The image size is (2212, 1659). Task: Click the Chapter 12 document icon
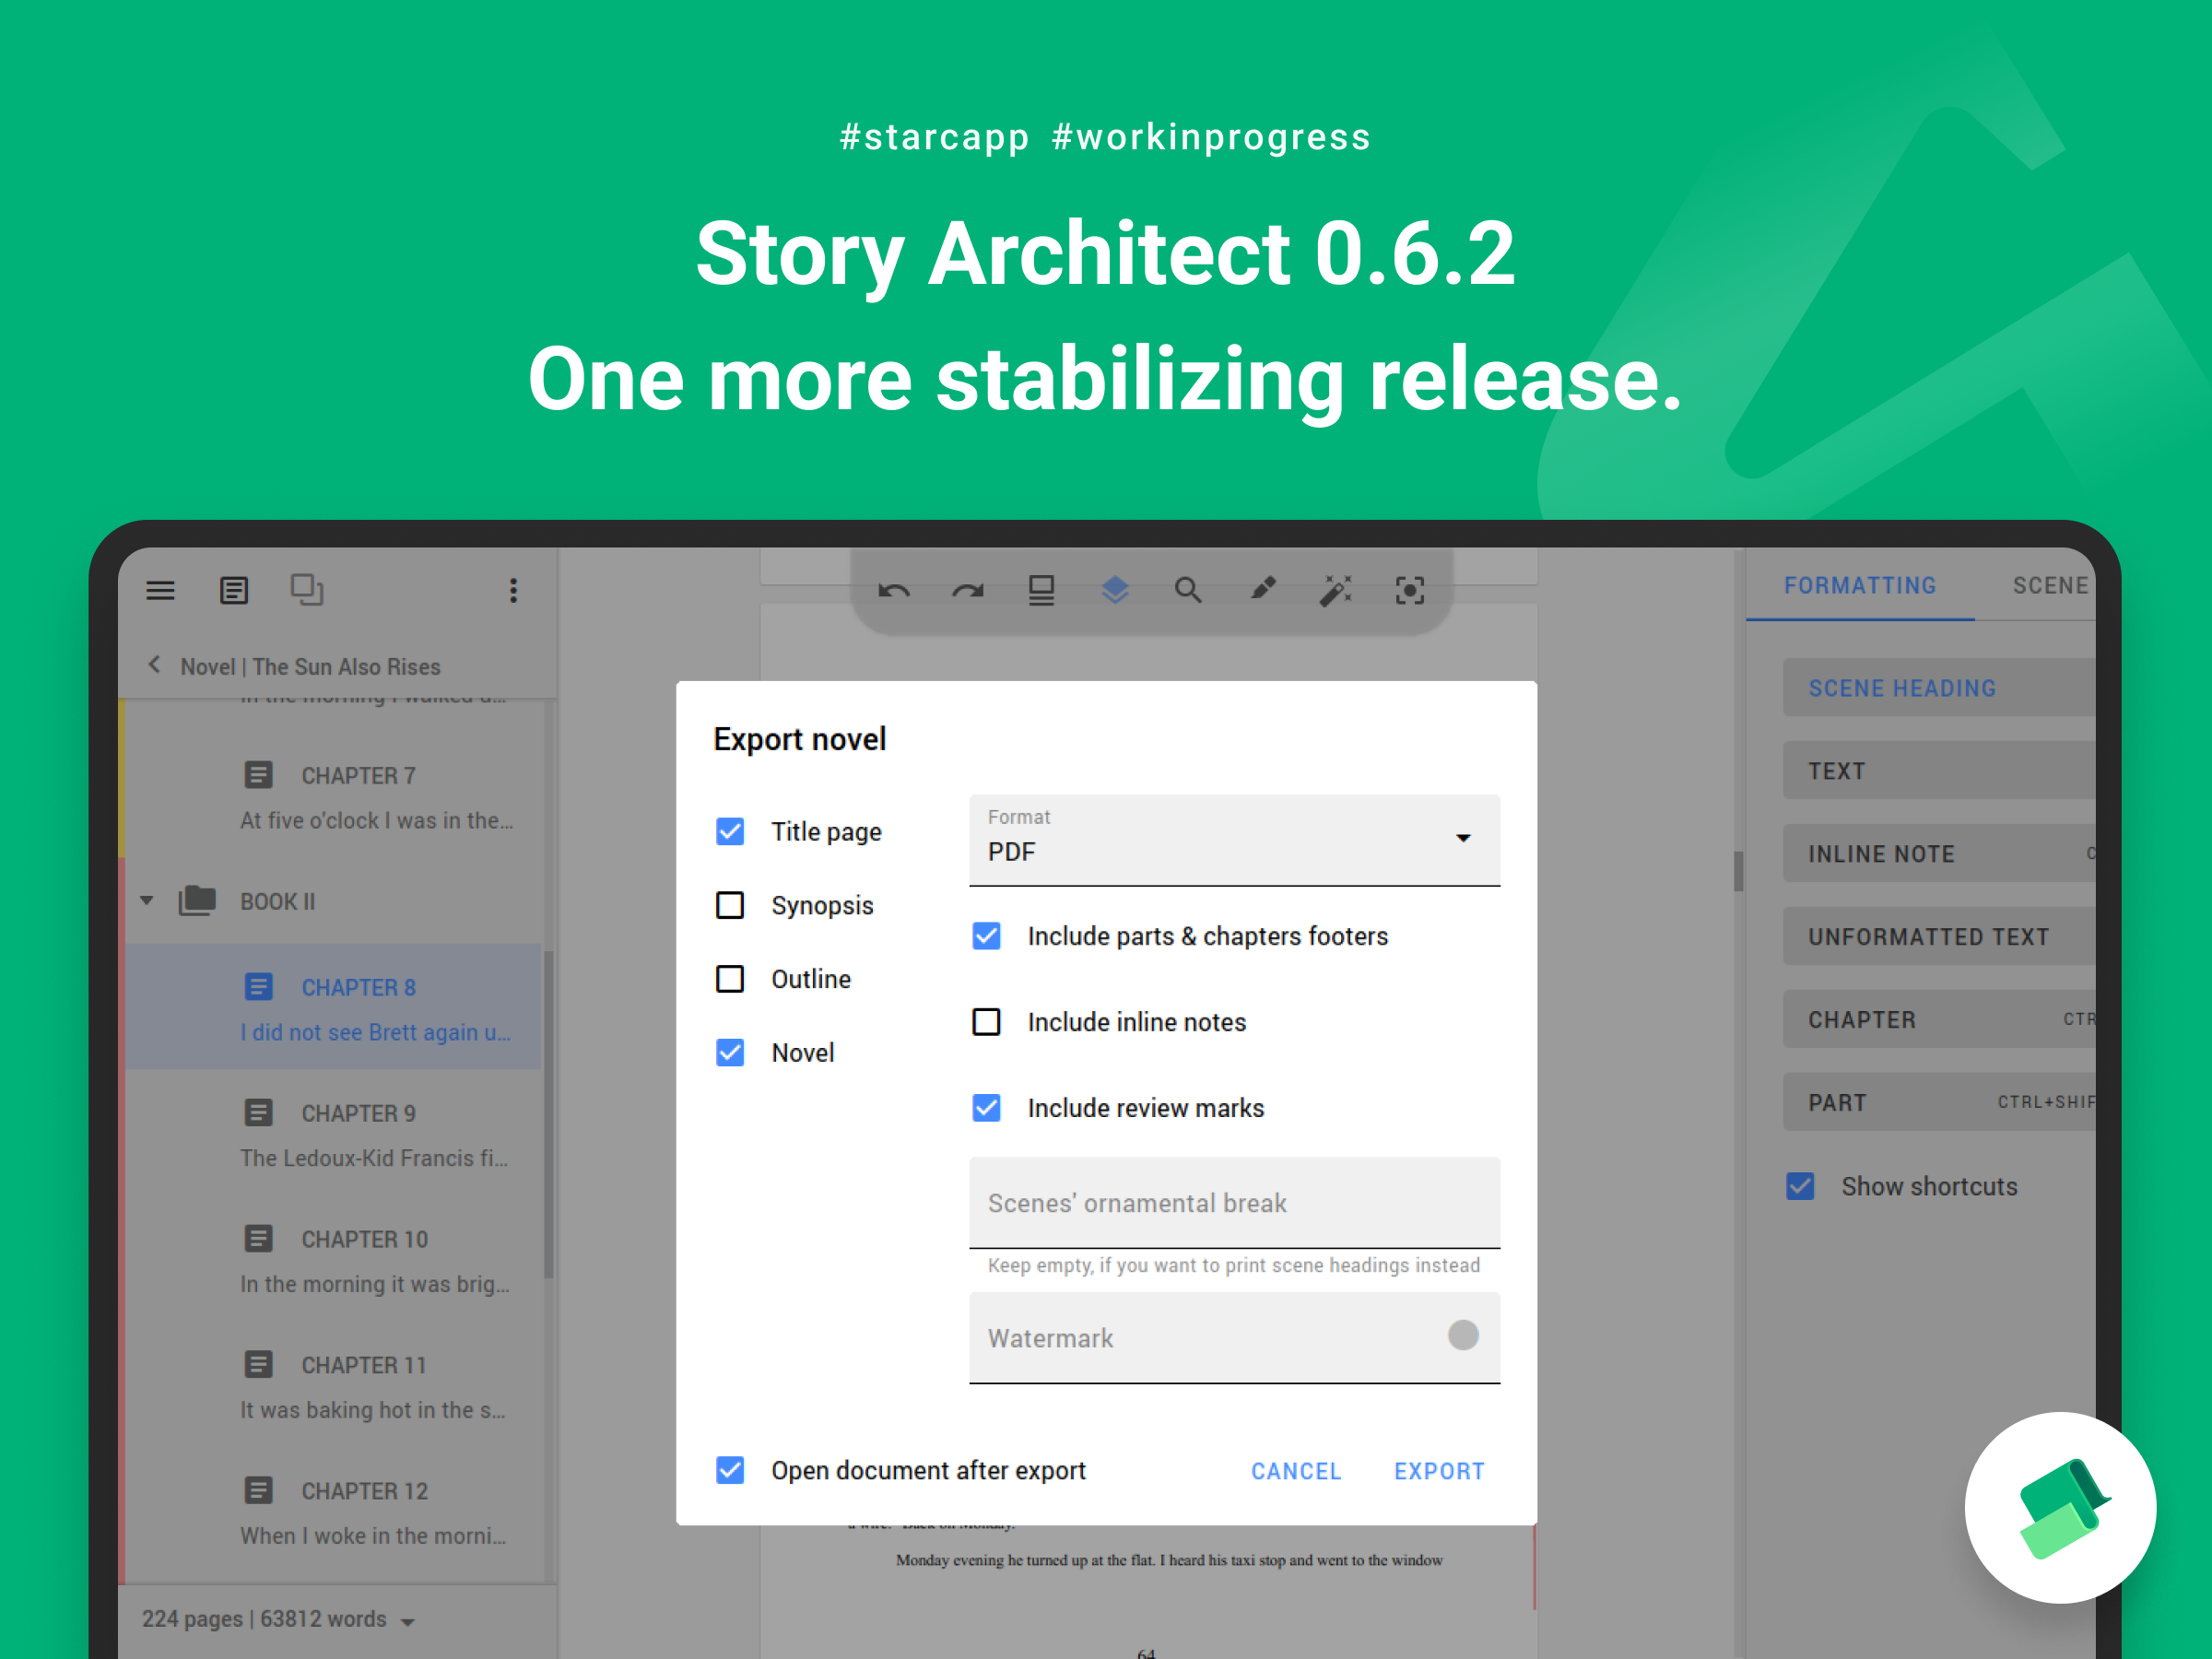coord(258,1491)
